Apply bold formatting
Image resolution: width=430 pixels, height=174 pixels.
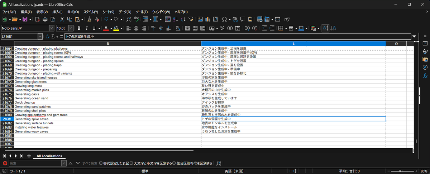click(78, 28)
